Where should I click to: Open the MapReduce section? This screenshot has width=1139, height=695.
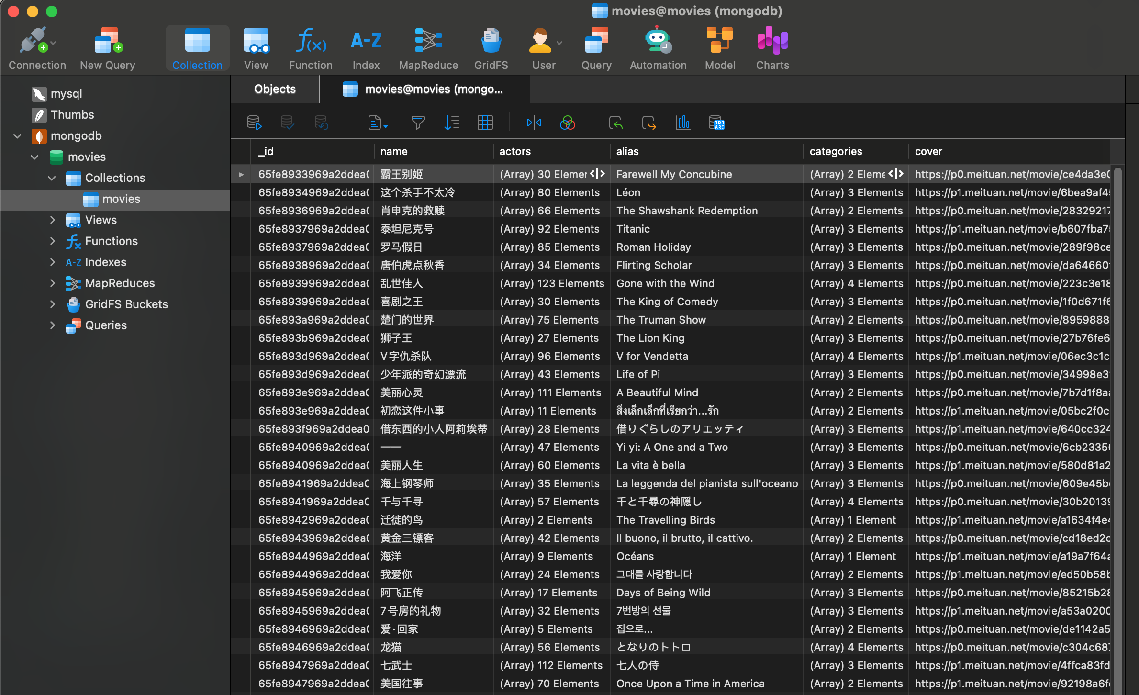pos(428,49)
